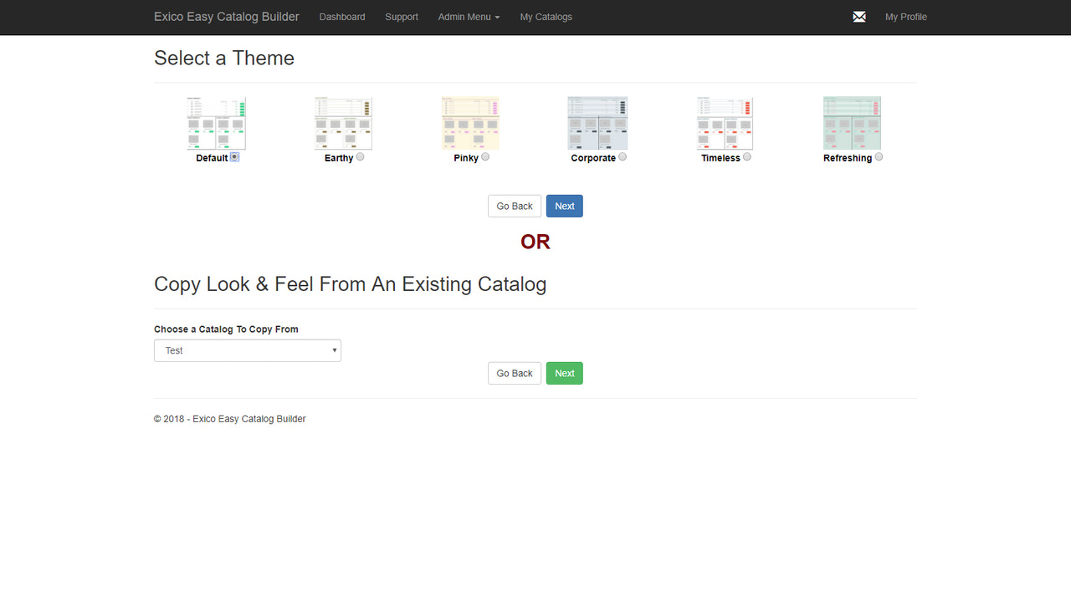Select the Timeless theme radio button
This screenshot has width=1071, height=602.
click(x=747, y=156)
